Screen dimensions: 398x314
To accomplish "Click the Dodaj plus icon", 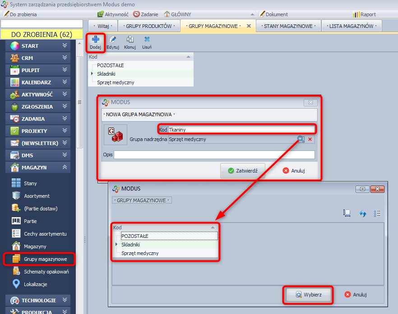I will [96, 40].
